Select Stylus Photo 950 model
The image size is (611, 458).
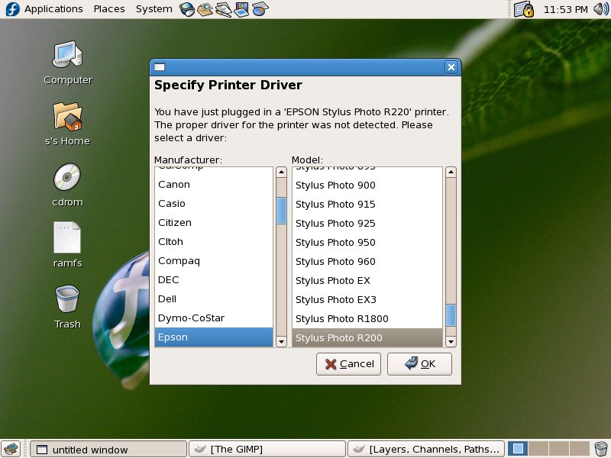[x=367, y=243]
